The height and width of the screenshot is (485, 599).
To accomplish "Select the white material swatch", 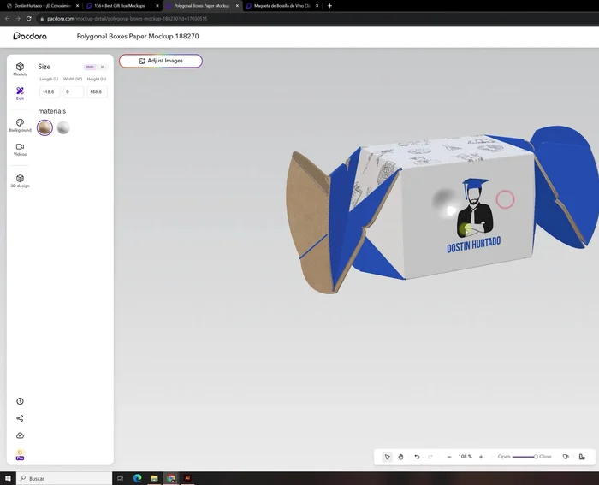I will click(x=63, y=127).
